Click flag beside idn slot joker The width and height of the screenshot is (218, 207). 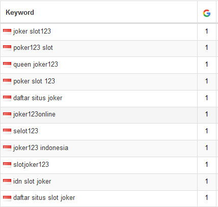click(x=7, y=182)
